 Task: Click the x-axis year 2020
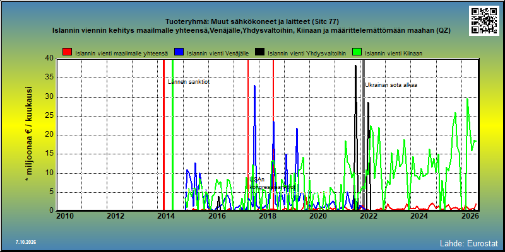point(318,215)
